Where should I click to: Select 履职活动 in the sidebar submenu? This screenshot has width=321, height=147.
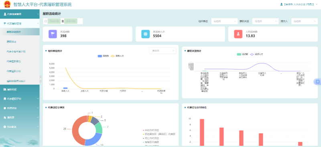pos(12,42)
